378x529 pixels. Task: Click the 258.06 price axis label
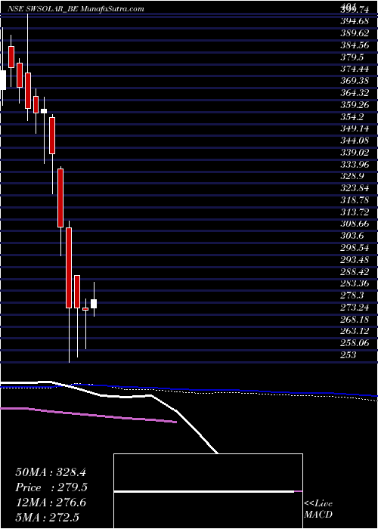pyautogui.click(x=355, y=342)
